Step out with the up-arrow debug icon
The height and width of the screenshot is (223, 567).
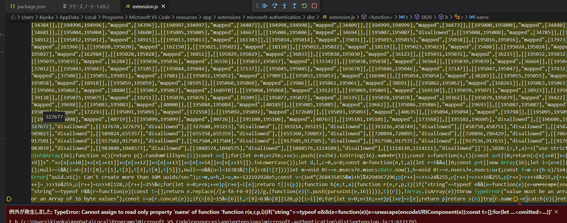[x=294, y=6]
